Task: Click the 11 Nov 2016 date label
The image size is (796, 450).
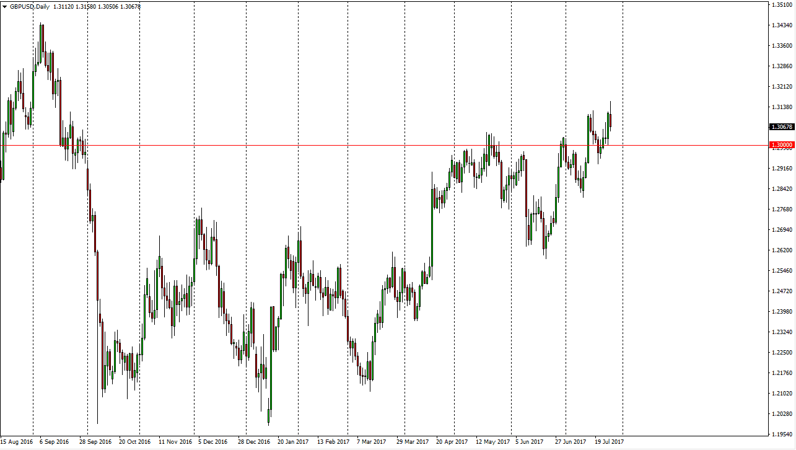Action: [175, 442]
